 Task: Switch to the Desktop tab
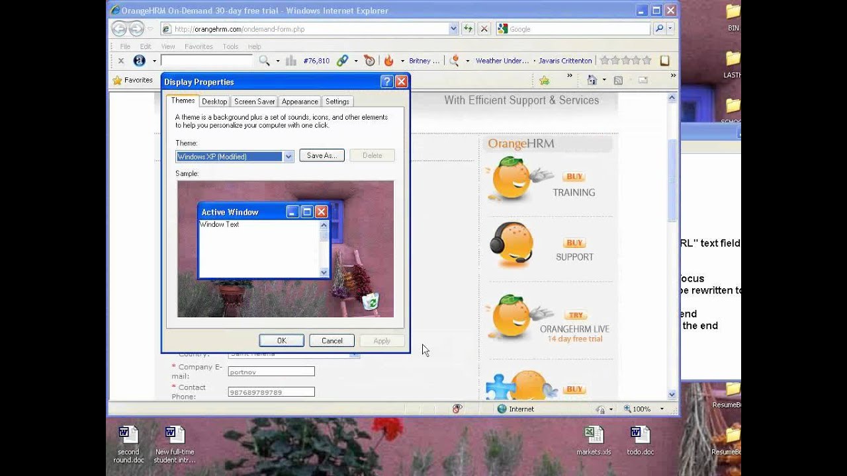[214, 101]
